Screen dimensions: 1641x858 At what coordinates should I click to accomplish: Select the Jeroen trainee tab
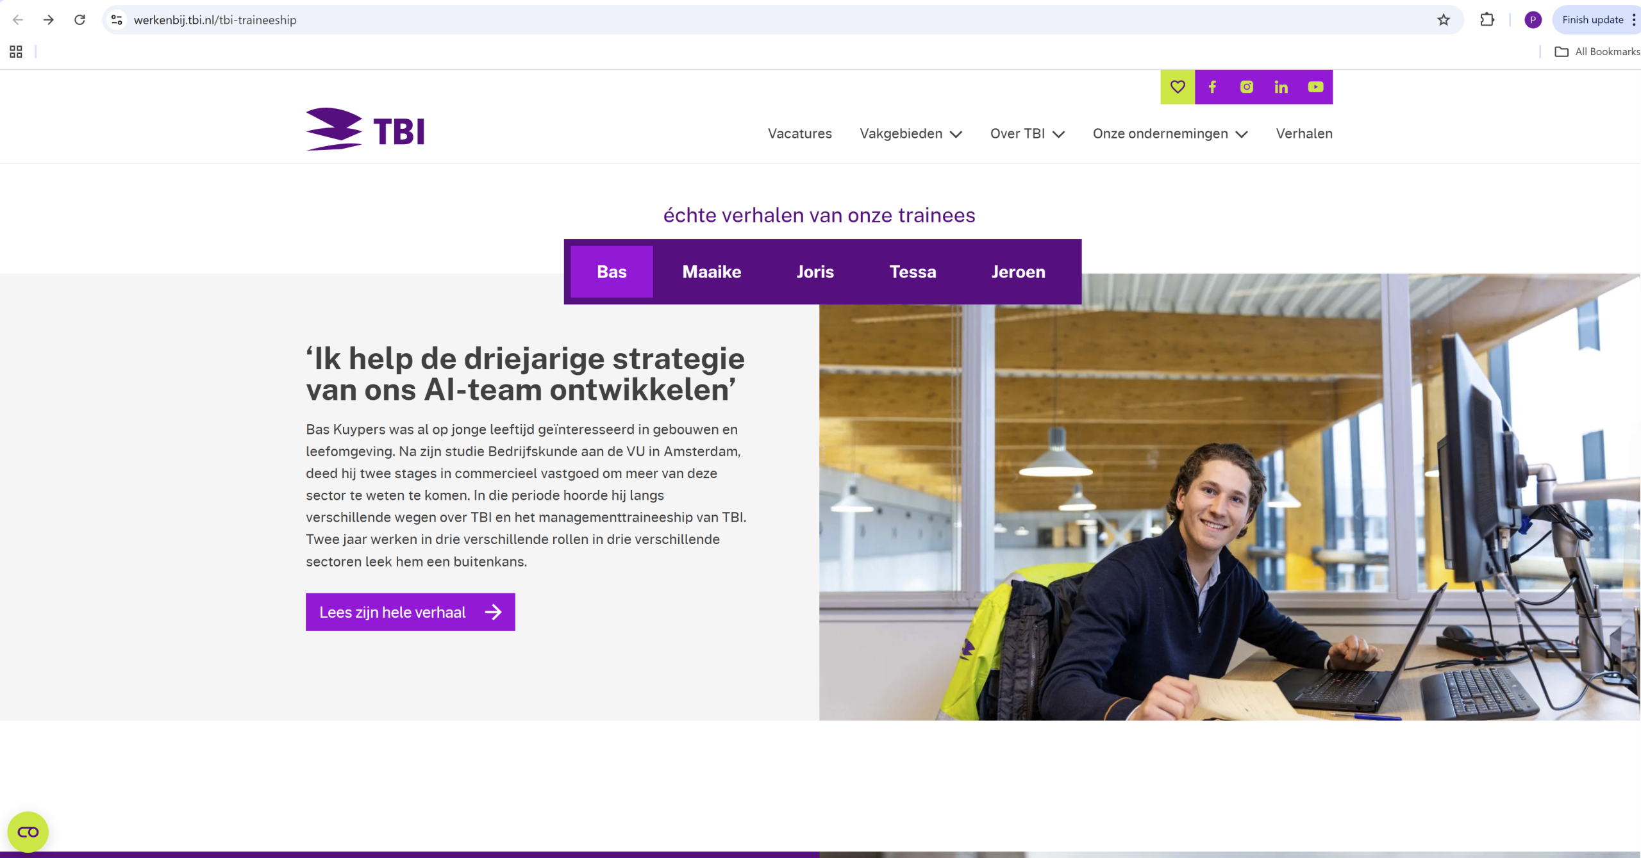[1018, 272]
